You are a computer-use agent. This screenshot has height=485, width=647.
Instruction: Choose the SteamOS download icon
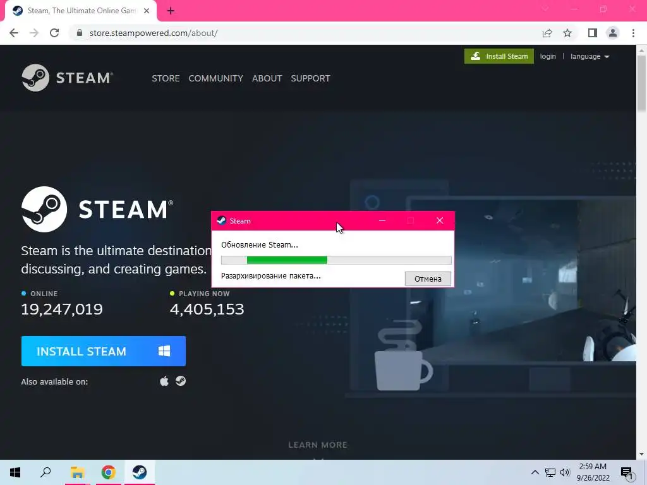pyautogui.click(x=181, y=381)
